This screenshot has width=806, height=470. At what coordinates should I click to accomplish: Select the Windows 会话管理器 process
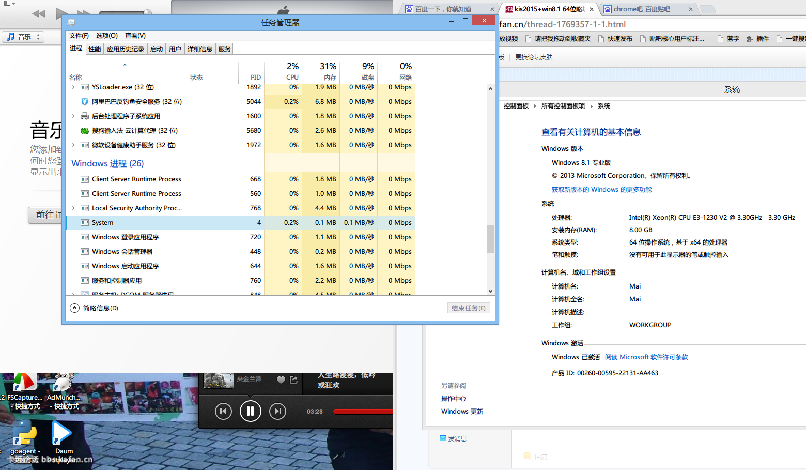[122, 252]
